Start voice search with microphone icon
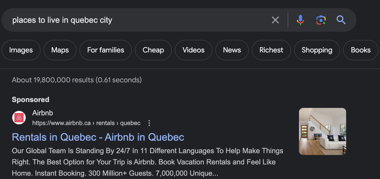The height and width of the screenshot is (179, 380). (x=300, y=20)
